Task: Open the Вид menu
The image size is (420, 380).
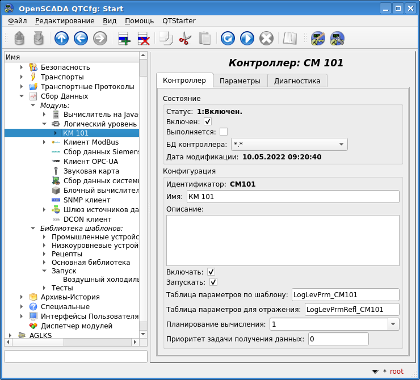Action: (x=110, y=21)
